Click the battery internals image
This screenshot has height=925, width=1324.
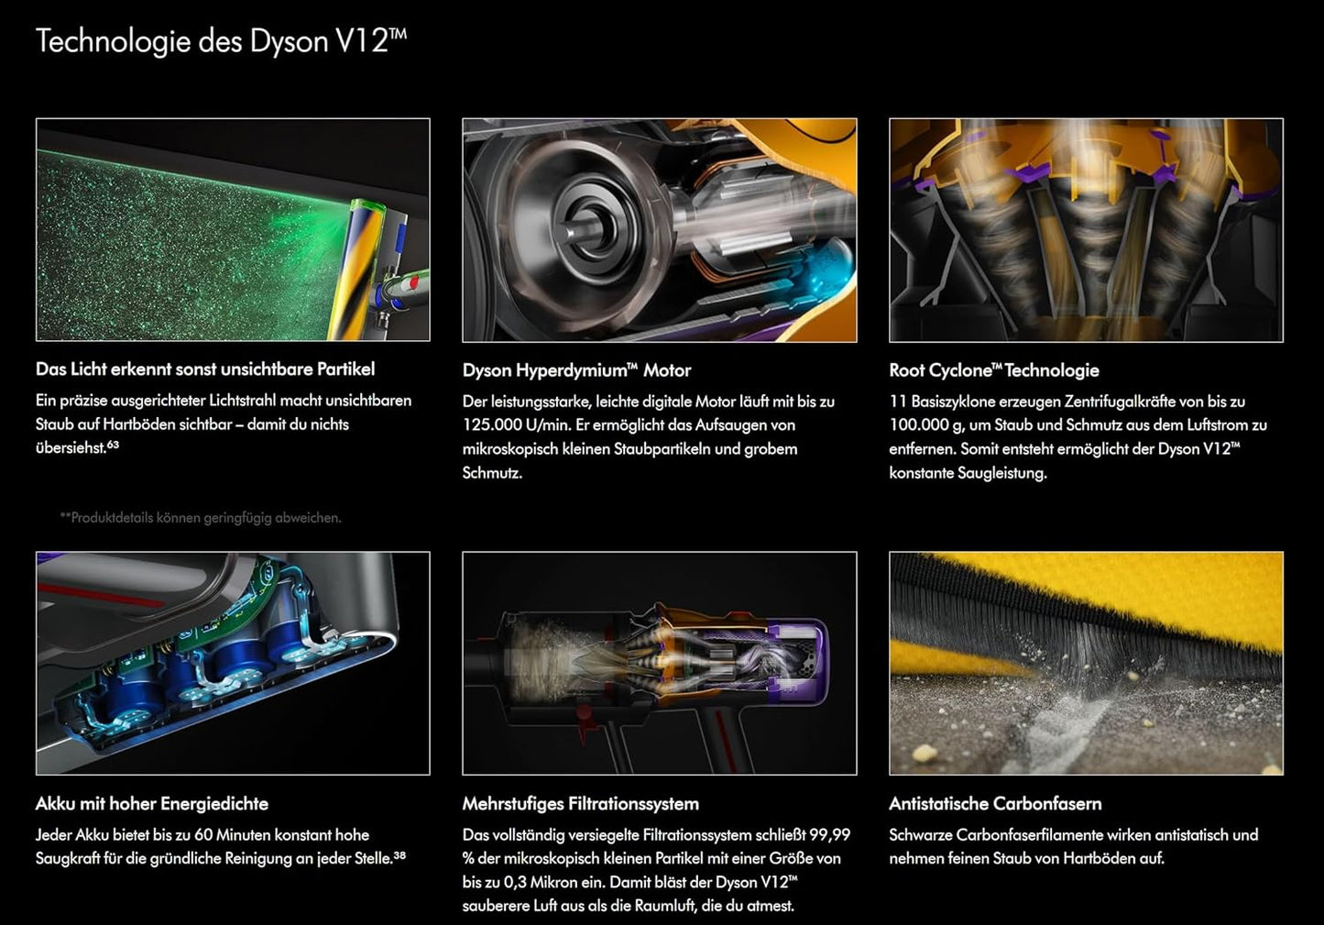click(x=232, y=662)
